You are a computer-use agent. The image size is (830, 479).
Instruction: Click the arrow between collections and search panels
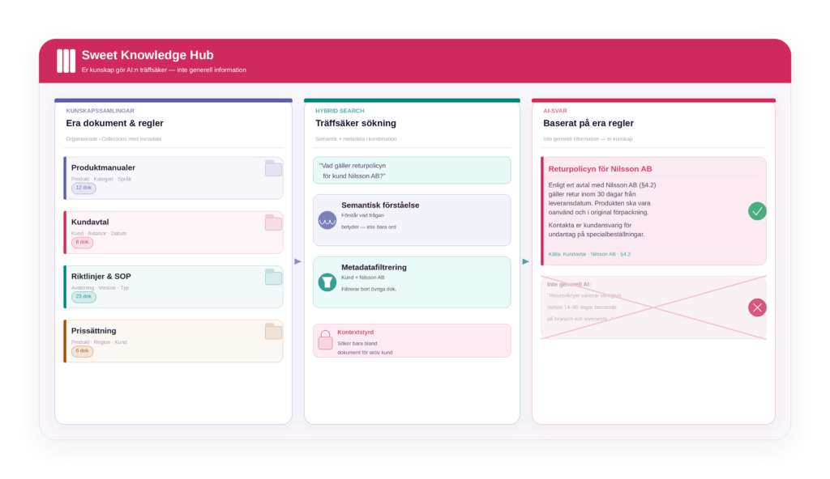297,261
